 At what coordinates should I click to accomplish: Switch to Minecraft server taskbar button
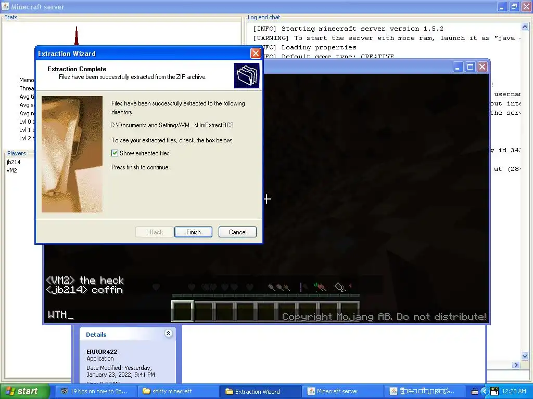[342, 391]
